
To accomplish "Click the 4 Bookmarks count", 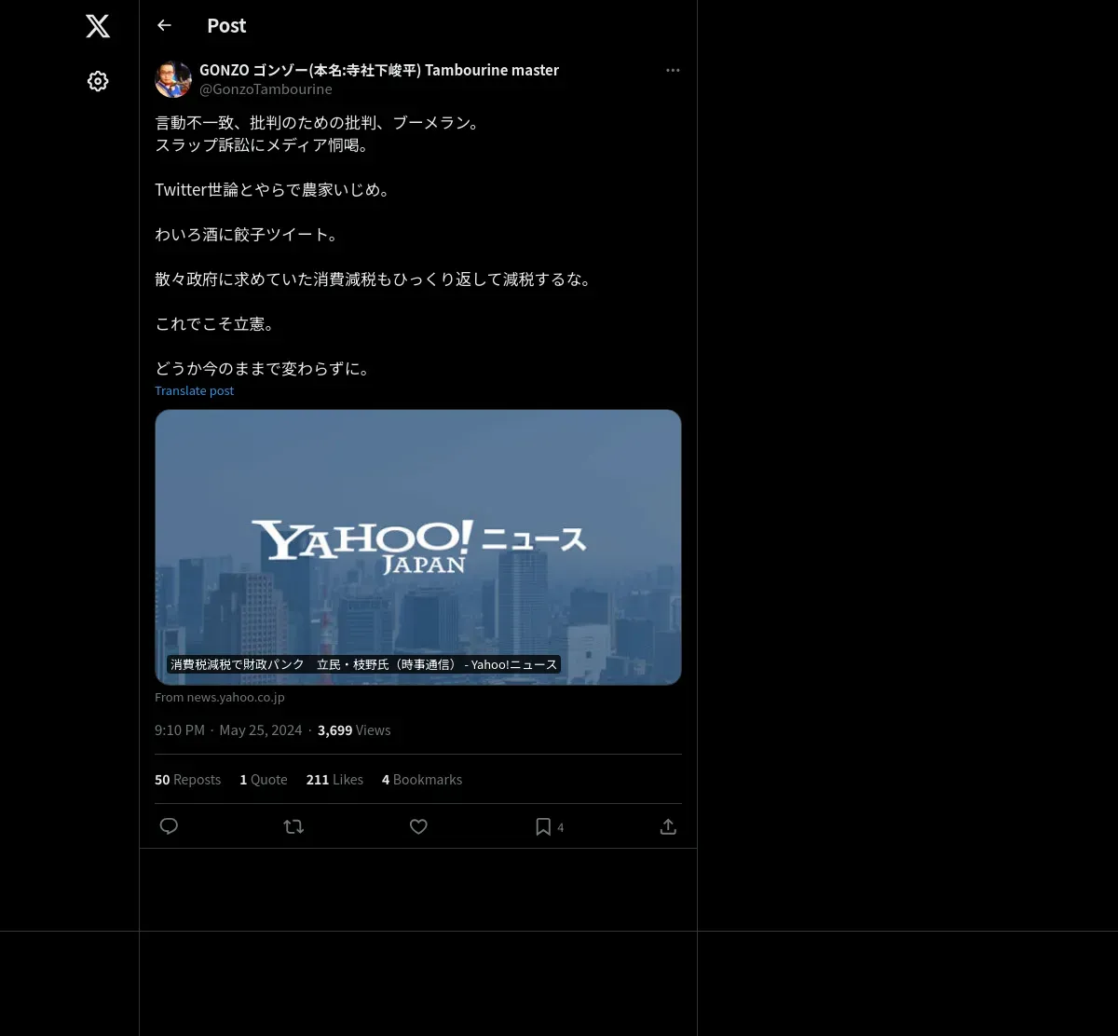I will pyautogui.click(x=422, y=780).
